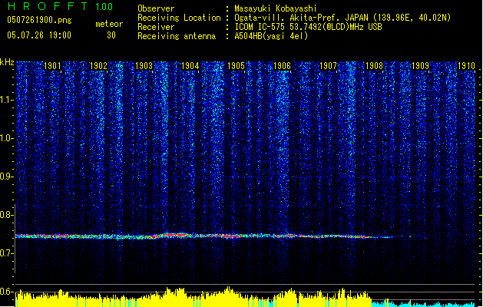Click the Ogata-vill. Akita-Pref. JAPAN location text

coord(342,18)
